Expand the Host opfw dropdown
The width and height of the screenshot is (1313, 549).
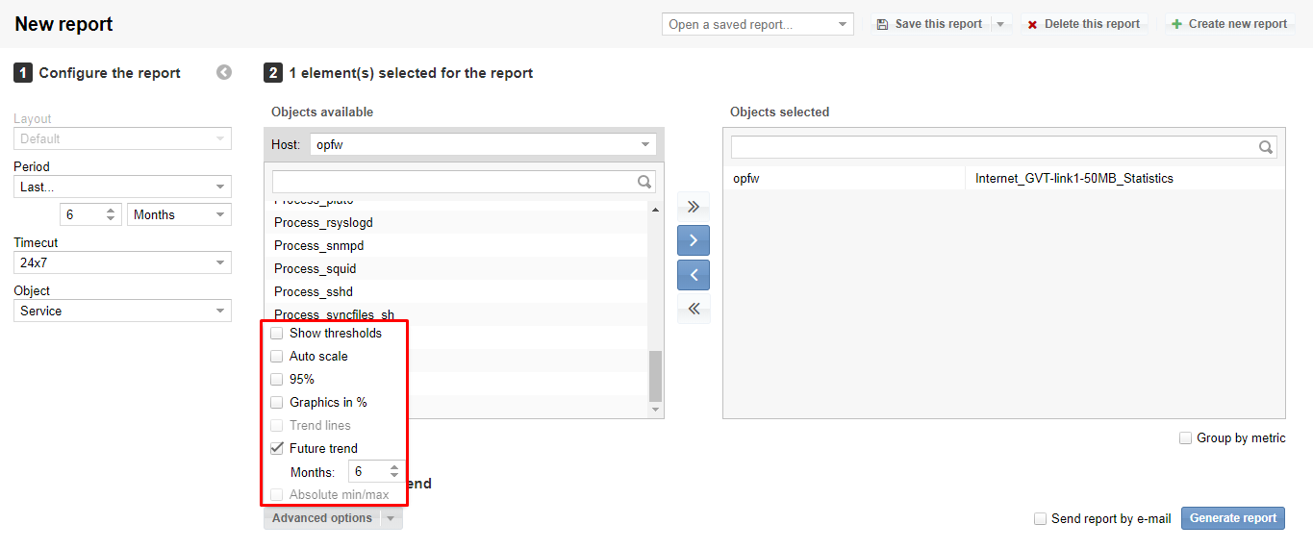click(483, 145)
